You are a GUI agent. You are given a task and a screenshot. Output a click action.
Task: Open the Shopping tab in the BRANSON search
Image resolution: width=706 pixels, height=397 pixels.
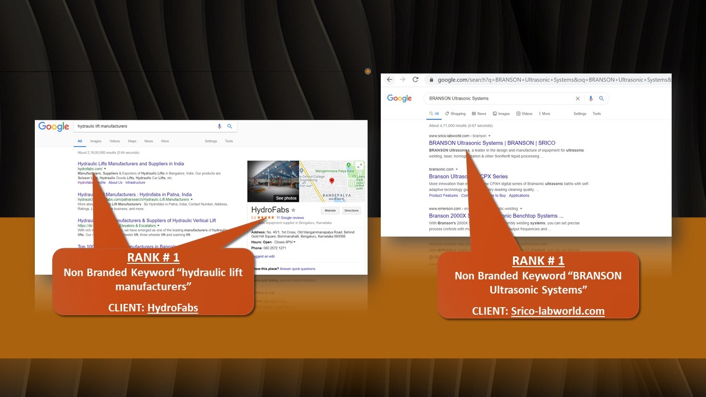click(x=455, y=114)
